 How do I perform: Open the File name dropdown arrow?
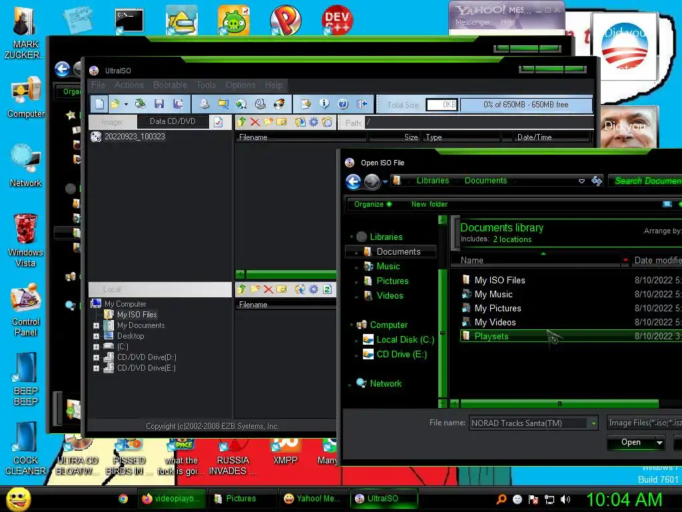point(593,423)
